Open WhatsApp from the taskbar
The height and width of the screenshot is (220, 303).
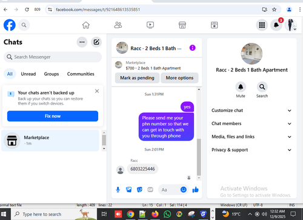[167, 214]
